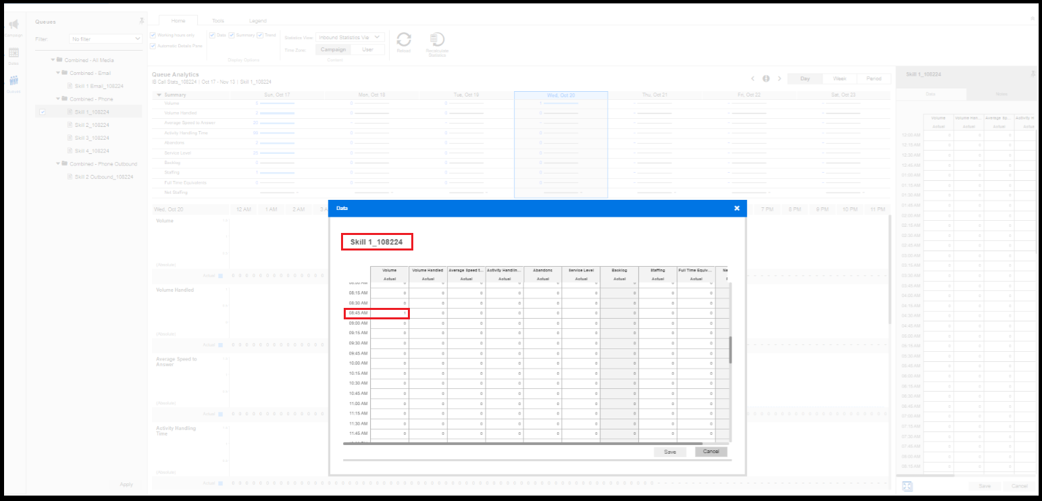The image size is (1042, 501).
Task: Collapse the Combined - Email folder
Action: pos(58,73)
